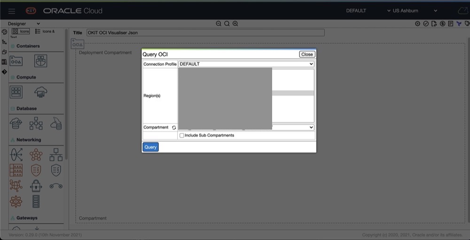Click the Terraform logo icon
This screenshot has width=470, height=240.
[459, 23]
